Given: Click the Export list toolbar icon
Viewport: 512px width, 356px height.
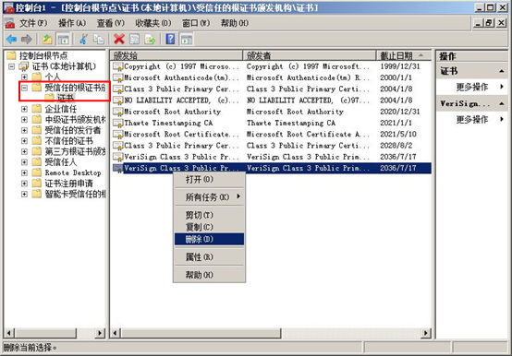Looking at the screenshot, I should tap(150, 40).
